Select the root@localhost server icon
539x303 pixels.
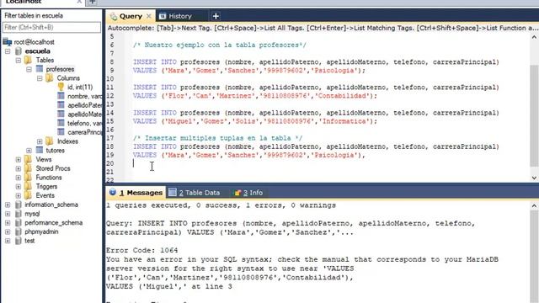(x=8, y=42)
